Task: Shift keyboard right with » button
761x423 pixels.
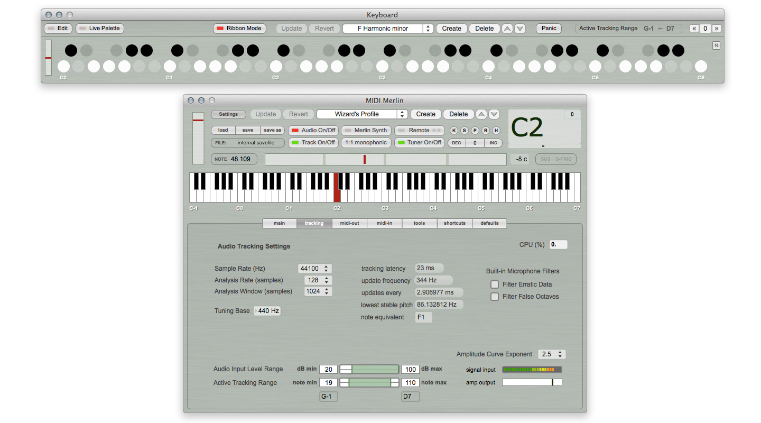Action: point(717,29)
